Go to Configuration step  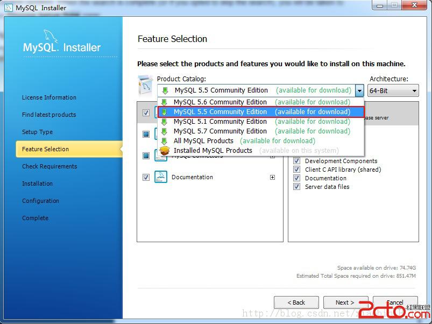[40, 201]
